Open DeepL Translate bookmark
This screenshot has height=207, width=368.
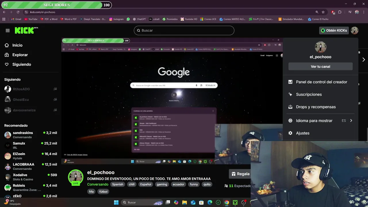pyautogui.click(x=93, y=19)
